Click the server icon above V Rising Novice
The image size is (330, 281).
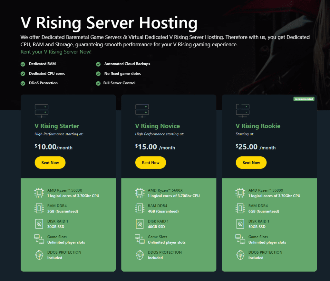[142, 110]
